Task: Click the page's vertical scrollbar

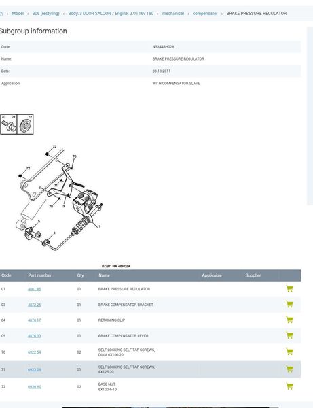Action: [310, 116]
